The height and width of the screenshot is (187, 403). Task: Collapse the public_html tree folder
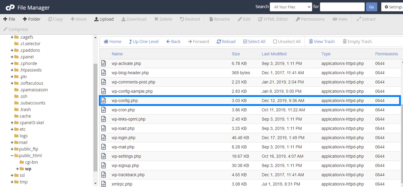tap(12, 156)
